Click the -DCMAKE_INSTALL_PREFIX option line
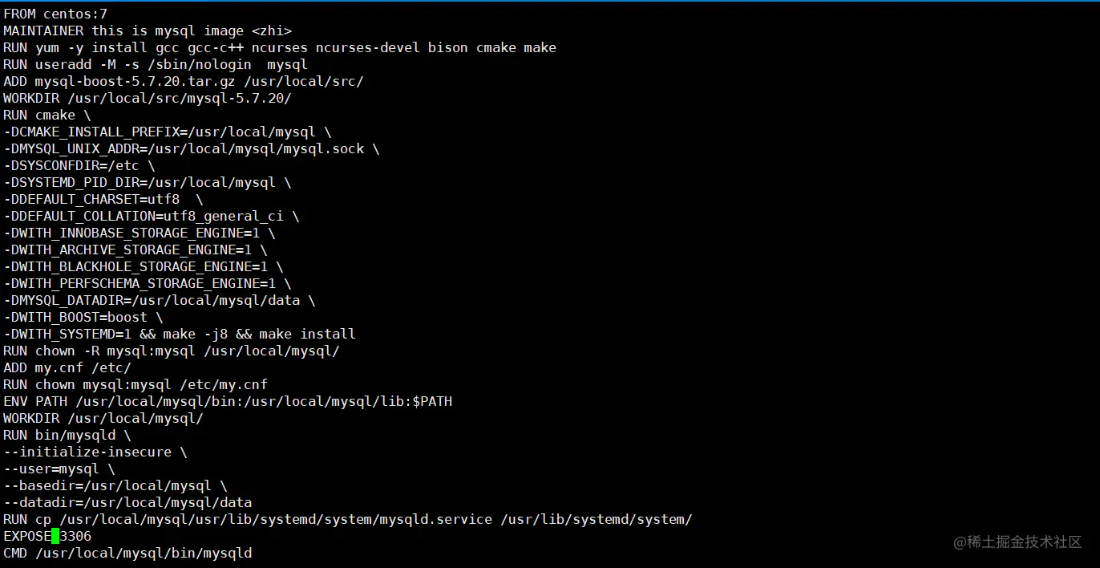 (x=168, y=132)
